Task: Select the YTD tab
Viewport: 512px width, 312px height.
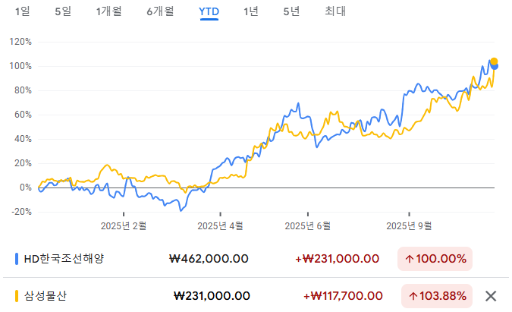Action: click(x=209, y=11)
